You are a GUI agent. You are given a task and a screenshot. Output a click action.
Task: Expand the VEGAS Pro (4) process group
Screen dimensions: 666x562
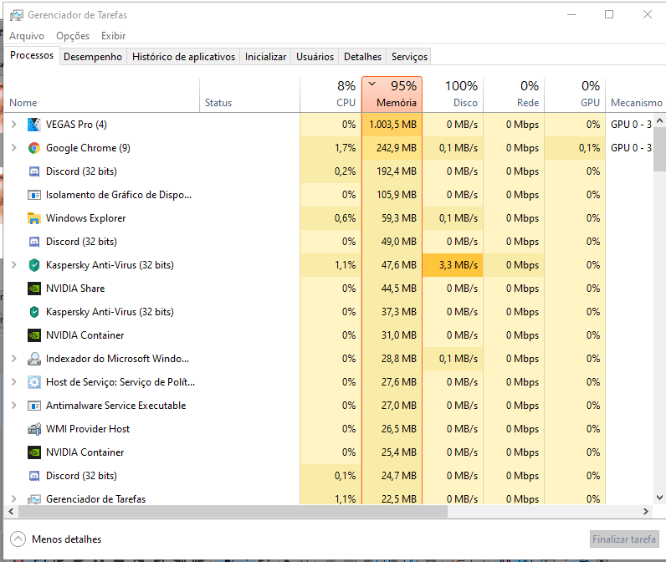coord(13,125)
